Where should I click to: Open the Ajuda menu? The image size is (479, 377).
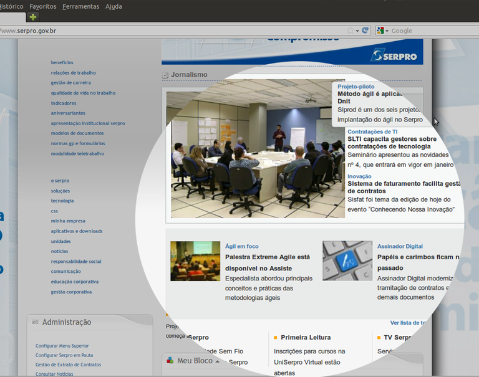(x=114, y=6)
